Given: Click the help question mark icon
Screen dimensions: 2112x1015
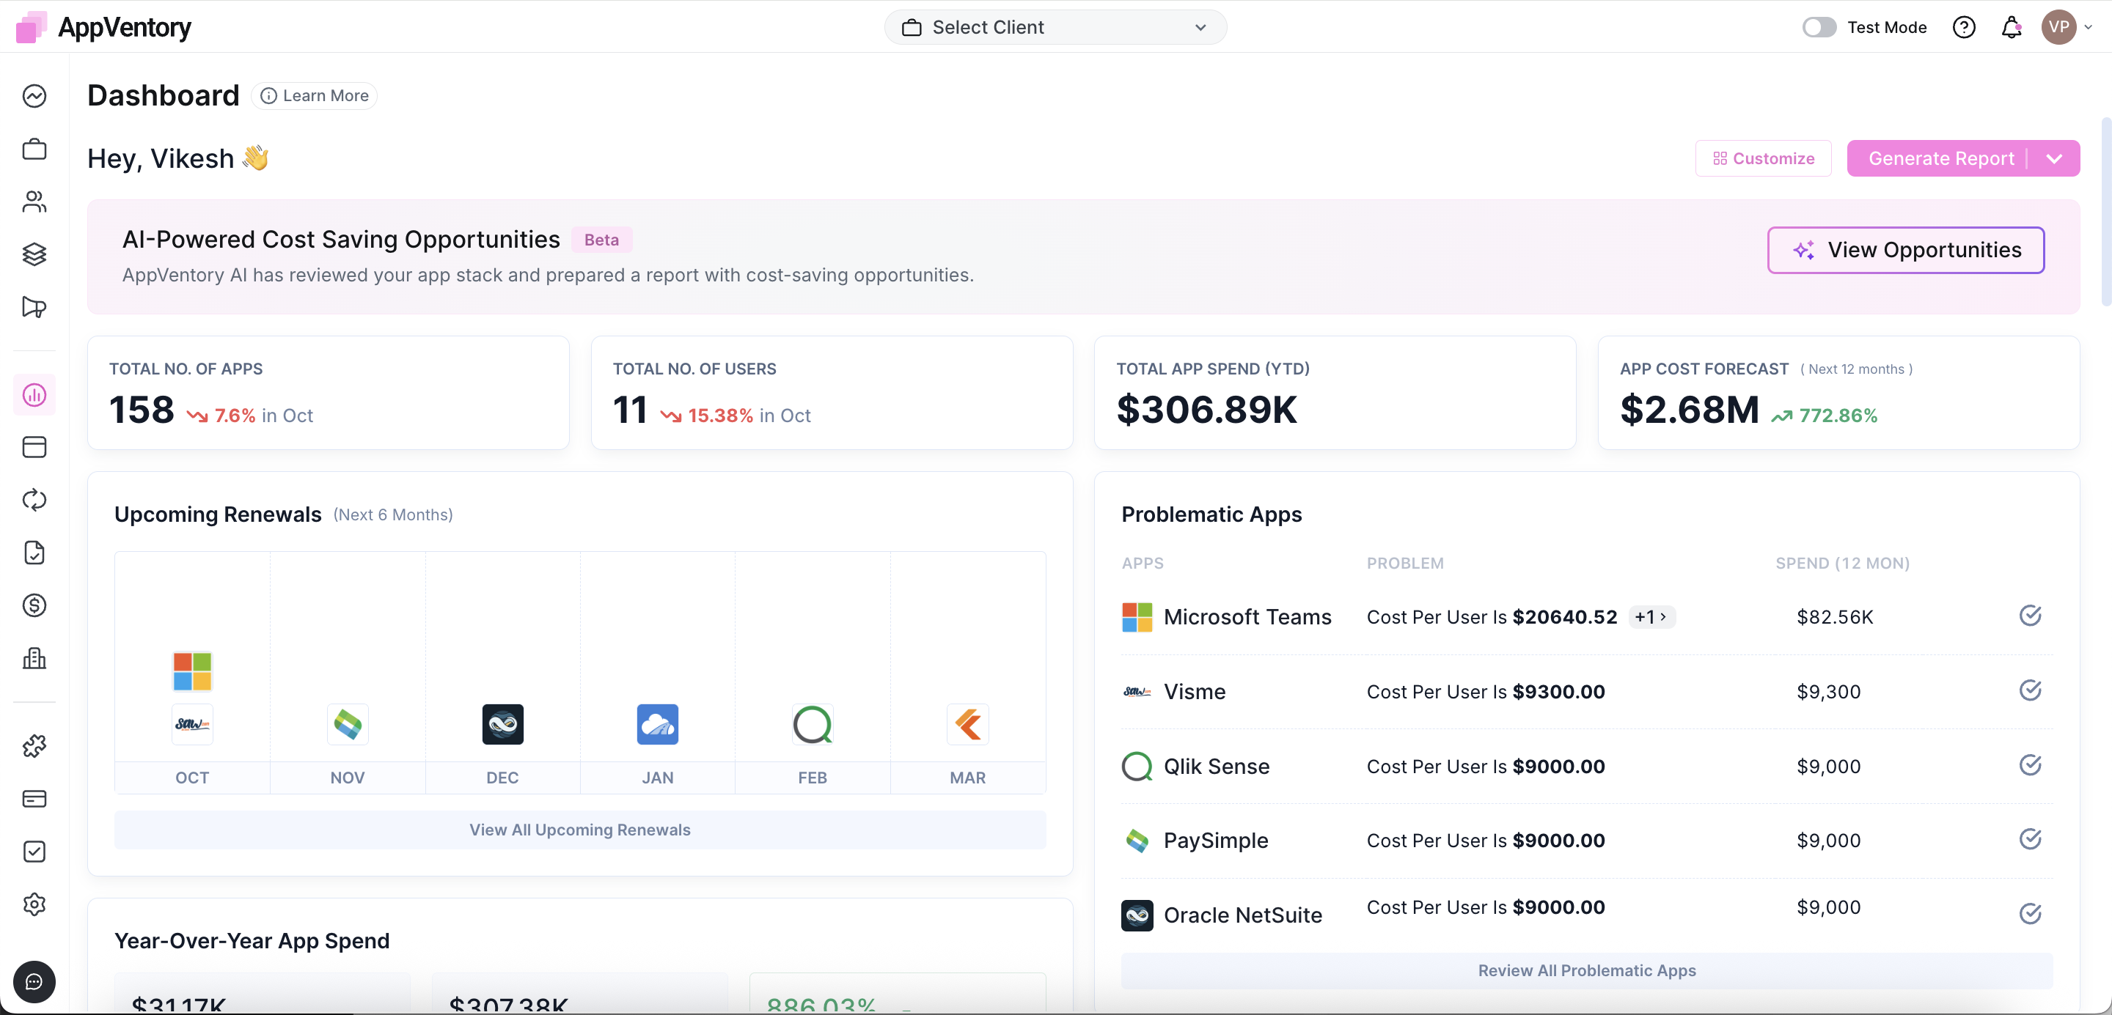Looking at the screenshot, I should [1964, 28].
